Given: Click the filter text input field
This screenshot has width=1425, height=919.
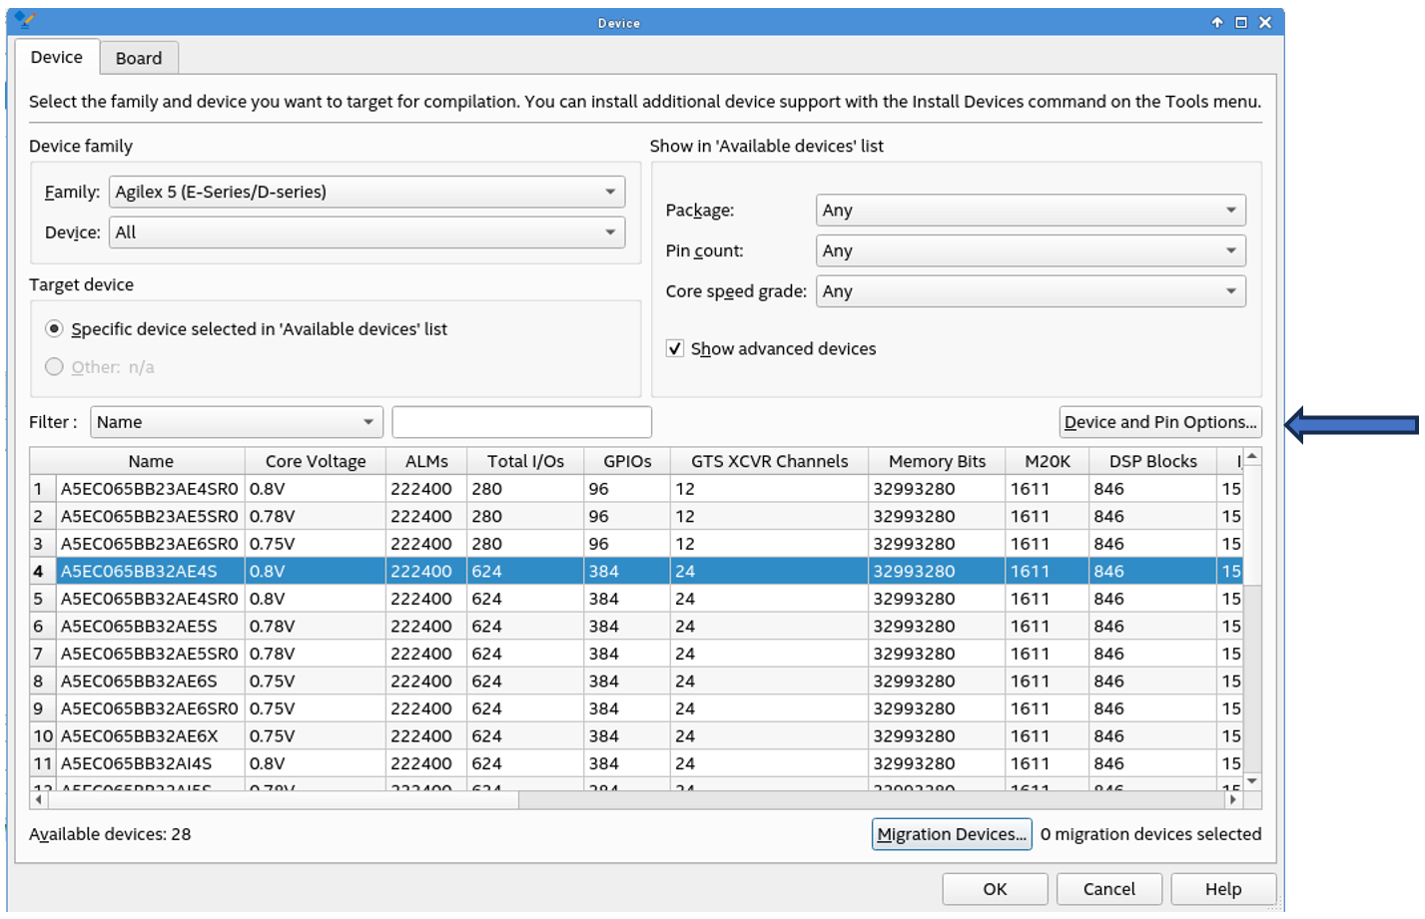Looking at the screenshot, I should (521, 422).
